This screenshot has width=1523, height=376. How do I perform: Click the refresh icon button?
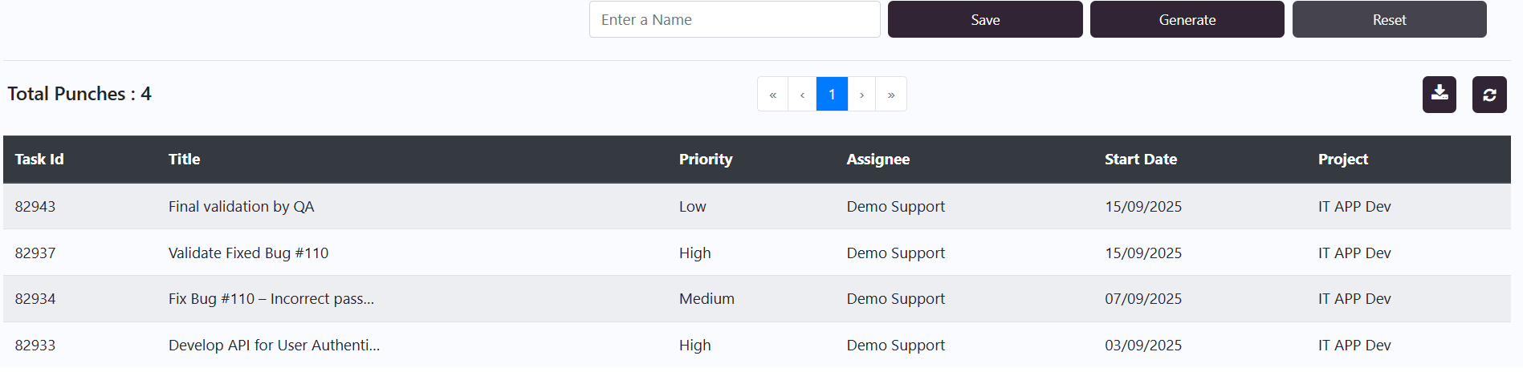pyautogui.click(x=1488, y=95)
